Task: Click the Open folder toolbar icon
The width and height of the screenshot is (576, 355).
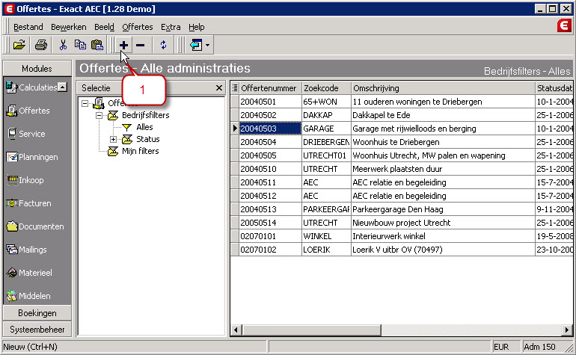Action: (x=19, y=45)
